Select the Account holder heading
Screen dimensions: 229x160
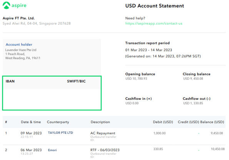(19, 44)
